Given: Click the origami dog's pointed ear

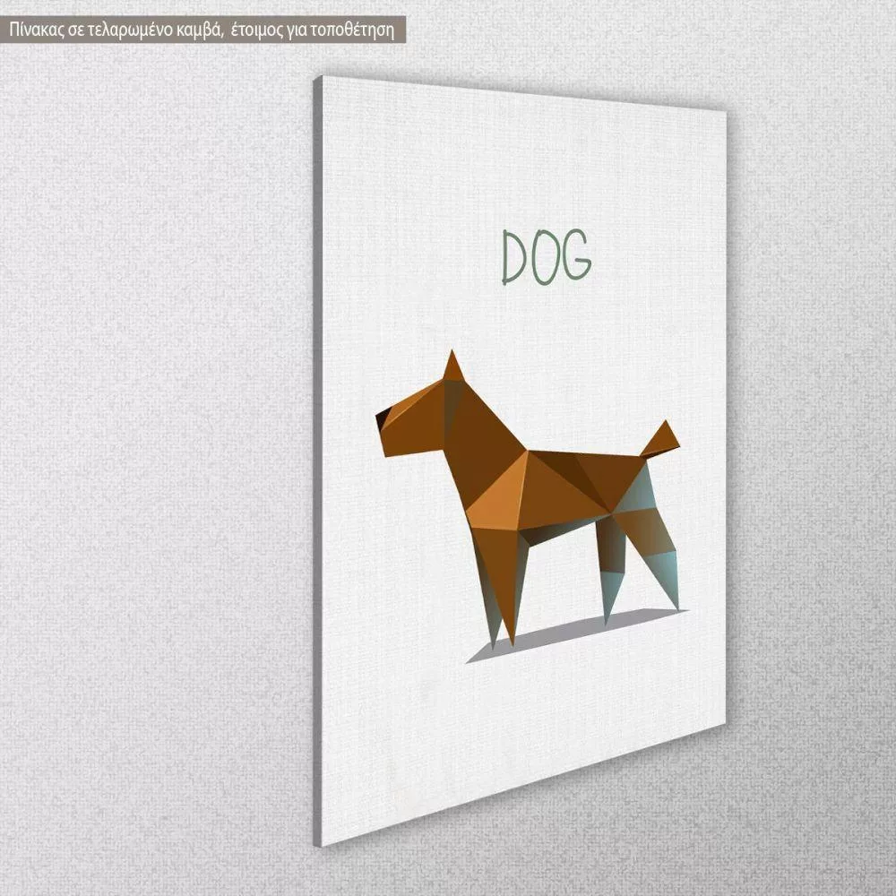Looking at the screenshot, I should 453,367.
